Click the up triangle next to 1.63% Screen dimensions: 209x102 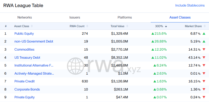pyautogui.click(x=155, y=81)
